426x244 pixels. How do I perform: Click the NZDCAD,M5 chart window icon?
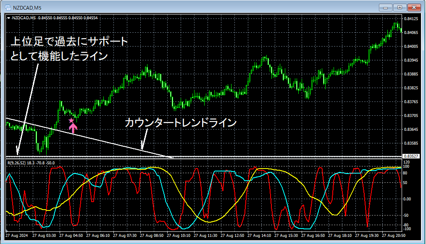pos(8,8)
